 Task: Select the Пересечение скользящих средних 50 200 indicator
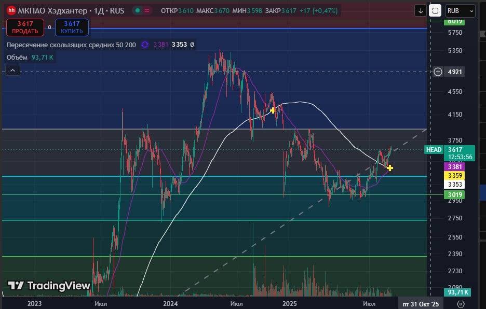tap(71, 45)
